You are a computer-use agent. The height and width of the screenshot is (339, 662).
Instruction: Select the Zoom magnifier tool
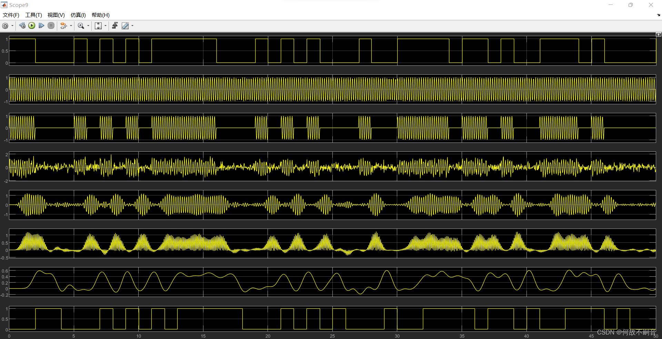click(81, 26)
